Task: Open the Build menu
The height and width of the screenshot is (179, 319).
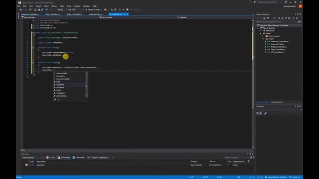Action: 46,6
